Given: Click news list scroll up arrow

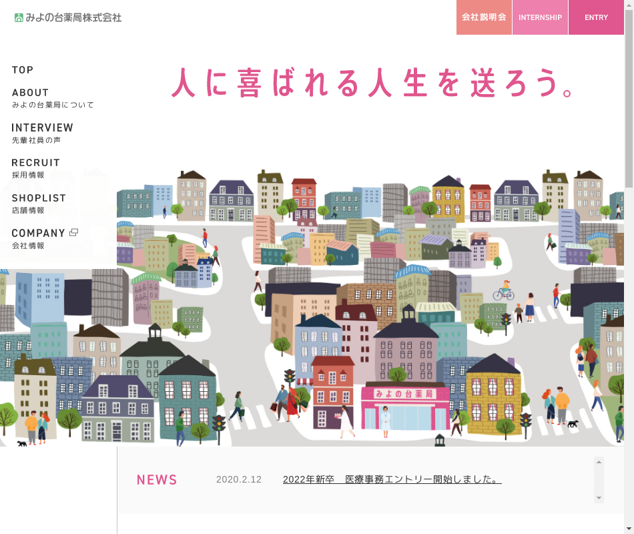Looking at the screenshot, I should click(x=599, y=462).
